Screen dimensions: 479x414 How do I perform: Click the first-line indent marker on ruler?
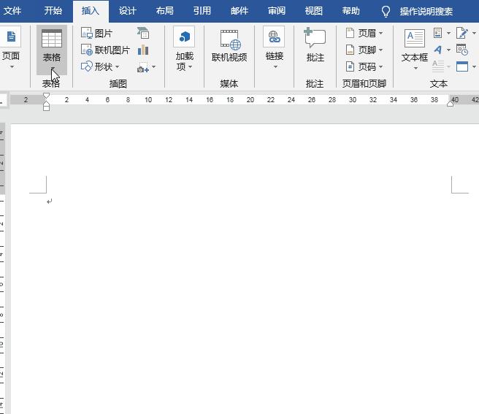pos(46,96)
